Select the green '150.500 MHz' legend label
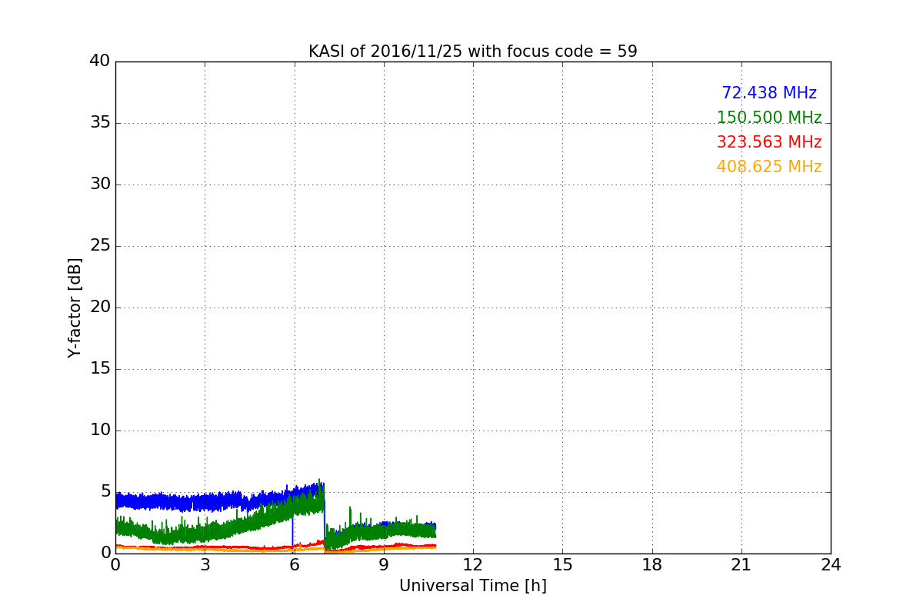 769,118
